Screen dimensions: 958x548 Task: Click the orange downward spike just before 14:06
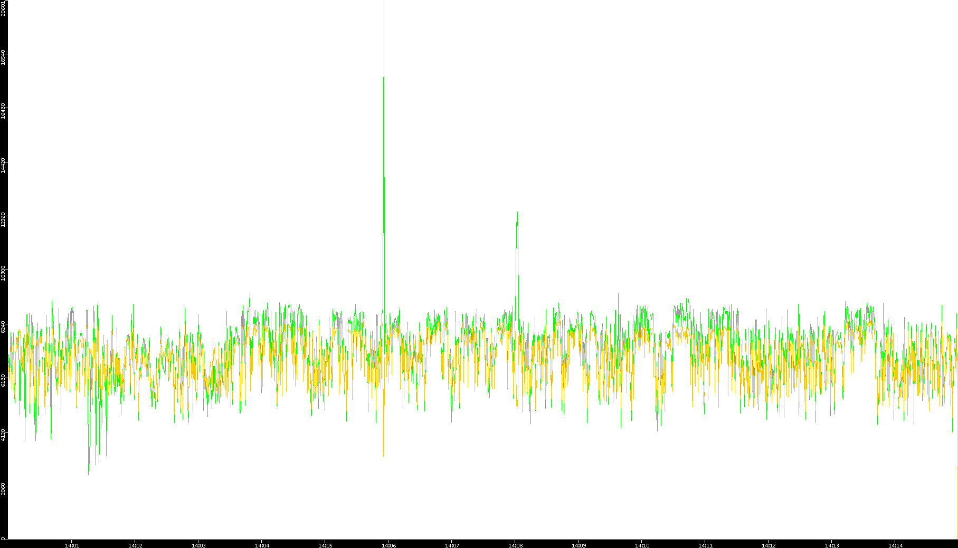[x=383, y=454]
